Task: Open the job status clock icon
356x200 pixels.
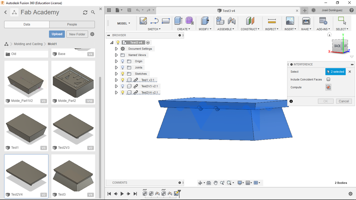Action: point(313,10)
